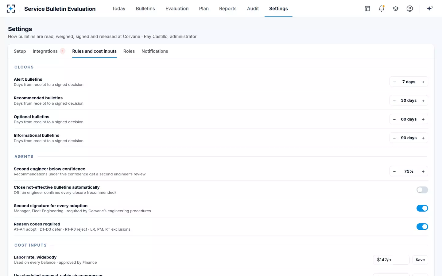442x276 pixels.
Task: Decrease Alert bulletins days with minus
Action: click(x=394, y=82)
